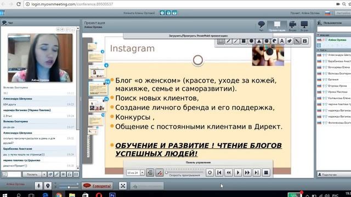Click the webcam icon in bottom bar
The image size is (351, 197).
[x=48, y=186]
